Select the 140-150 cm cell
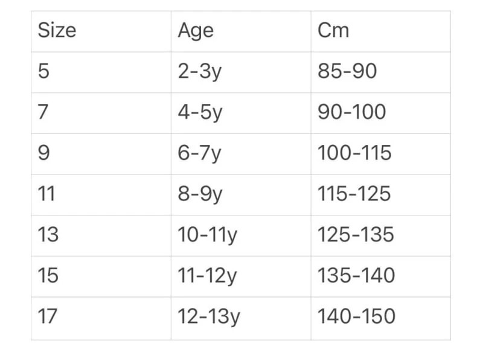 pyautogui.click(x=356, y=317)
